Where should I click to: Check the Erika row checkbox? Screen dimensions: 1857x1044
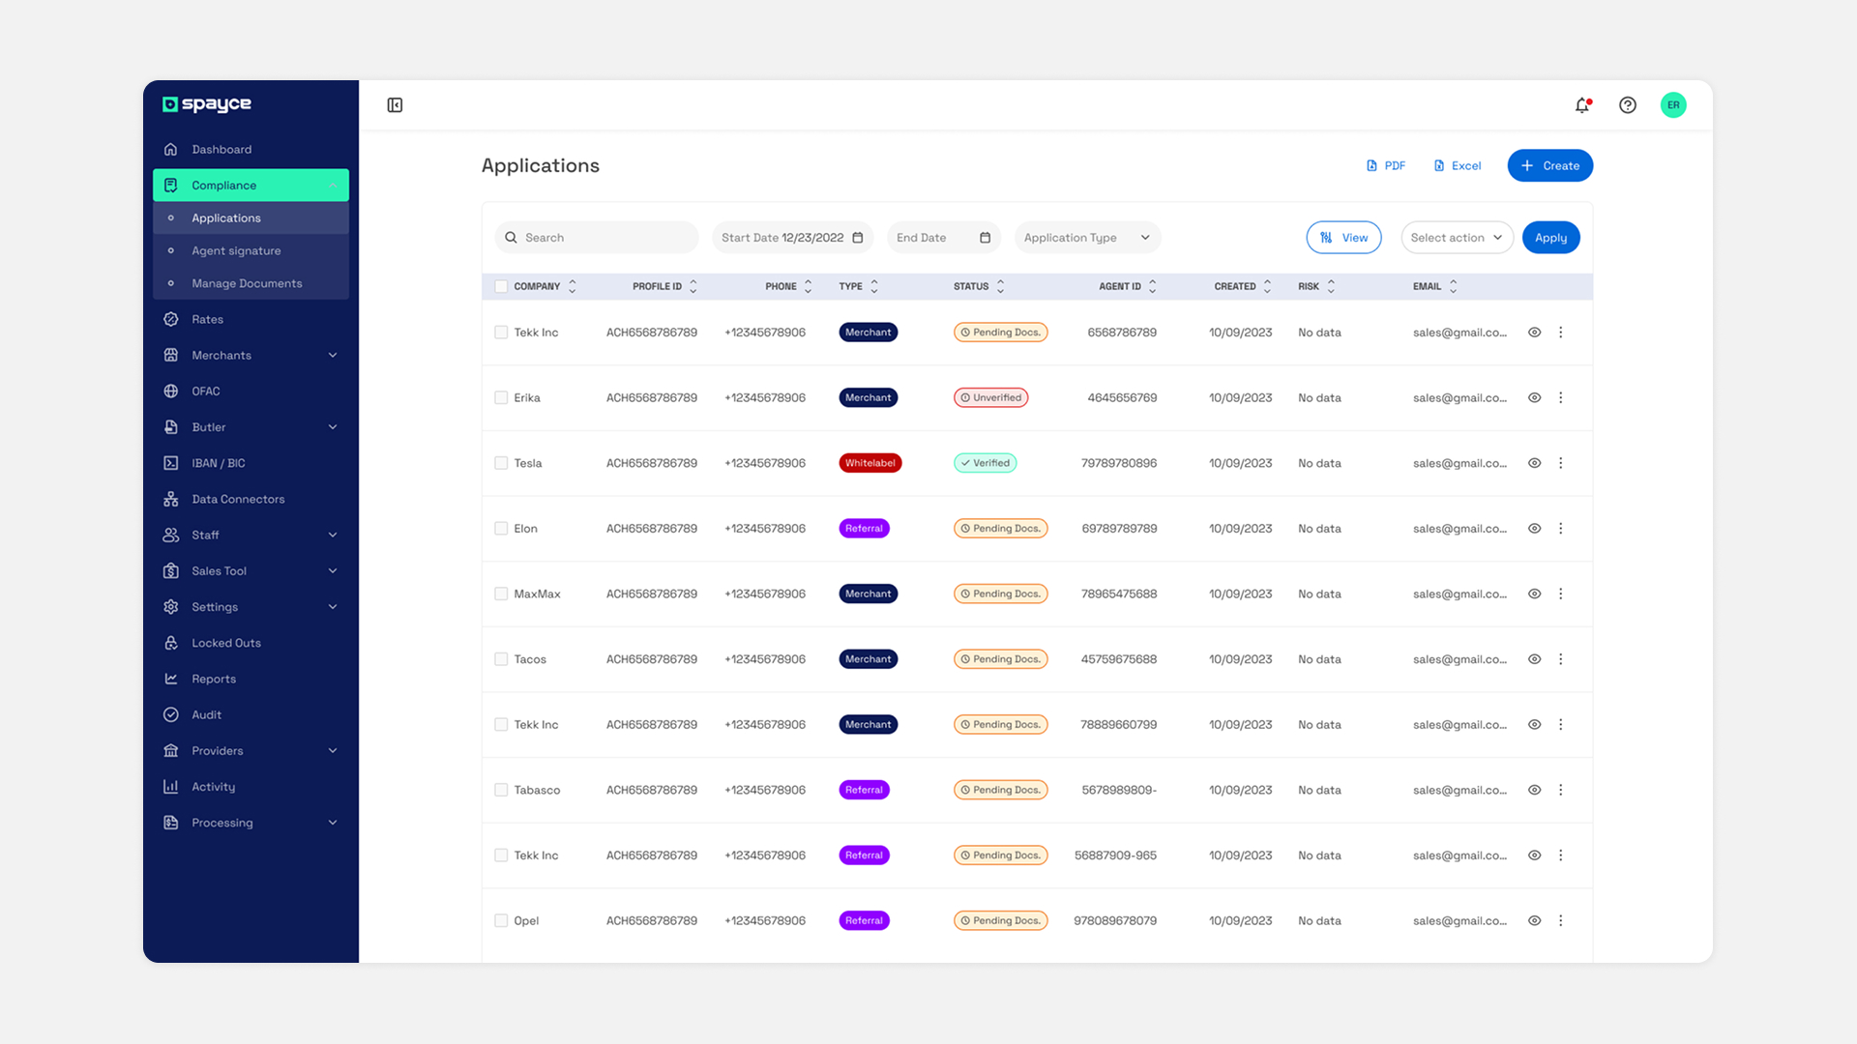coord(501,397)
